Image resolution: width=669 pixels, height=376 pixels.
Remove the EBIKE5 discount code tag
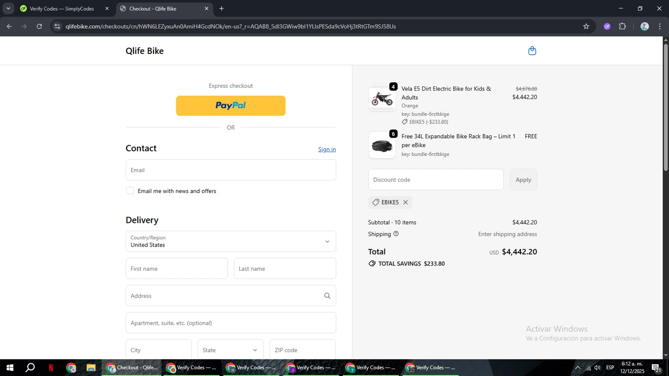click(405, 202)
